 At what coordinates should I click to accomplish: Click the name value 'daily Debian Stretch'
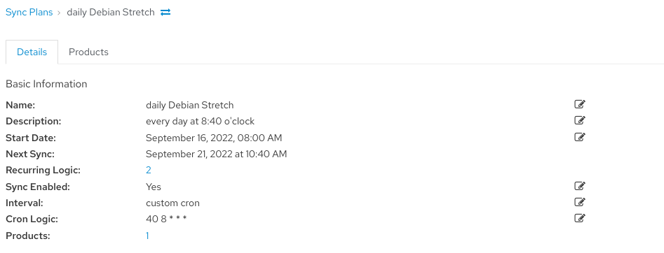point(190,105)
